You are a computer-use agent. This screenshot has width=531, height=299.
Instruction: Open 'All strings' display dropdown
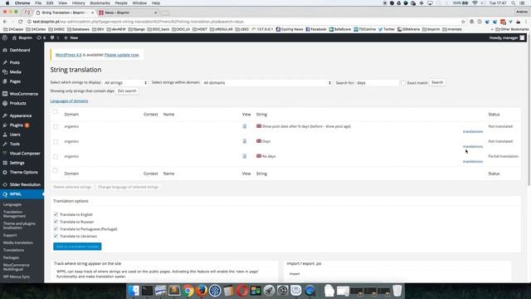click(125, 83)
